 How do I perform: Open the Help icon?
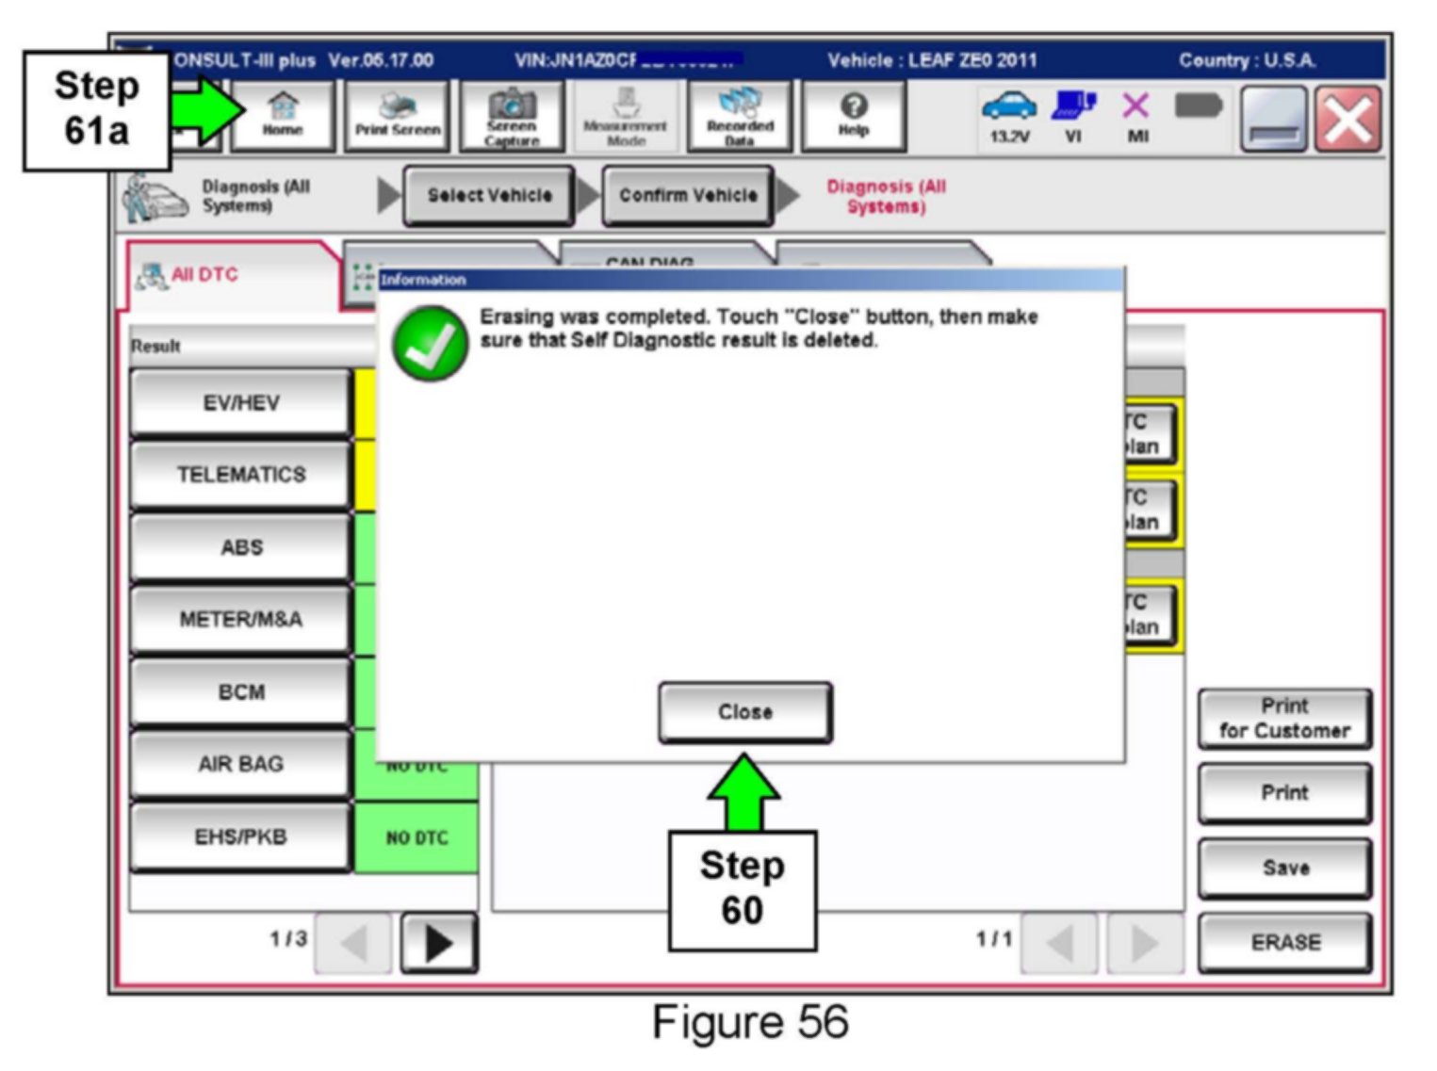point(853,116)
